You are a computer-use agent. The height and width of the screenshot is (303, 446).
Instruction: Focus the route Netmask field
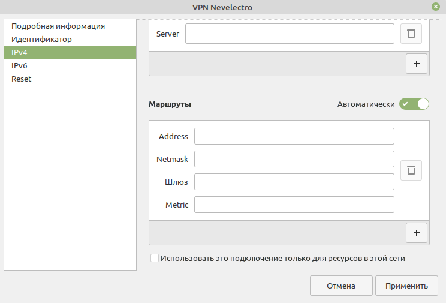pos(294,159)
